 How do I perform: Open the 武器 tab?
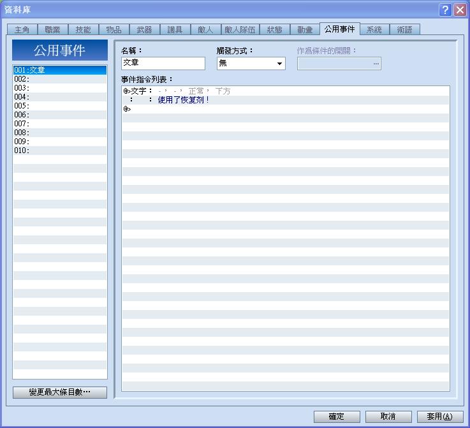point(145,29)
